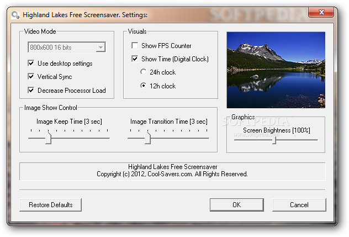Image resolution: width=349 pixels, height=237 pixels.
Task: Toggle Show Time (Digital Clock) checkbox
Action: point(135,59)
